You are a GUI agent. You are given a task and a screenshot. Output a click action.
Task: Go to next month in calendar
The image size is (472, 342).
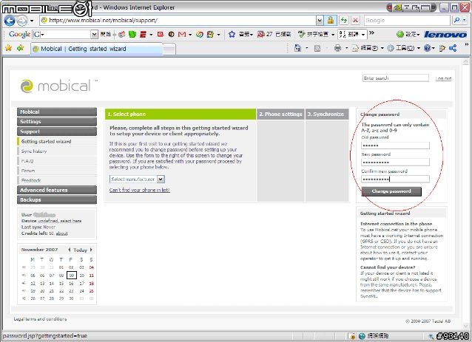tap(91, 250)
